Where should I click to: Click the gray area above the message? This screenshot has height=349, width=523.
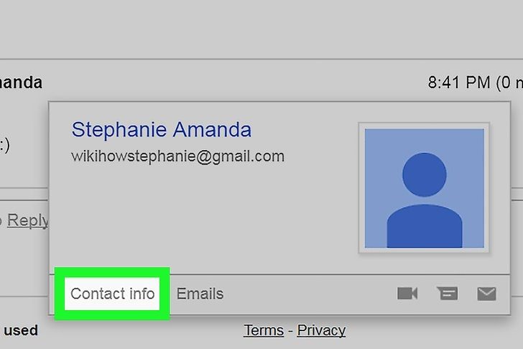click(261, 29)
